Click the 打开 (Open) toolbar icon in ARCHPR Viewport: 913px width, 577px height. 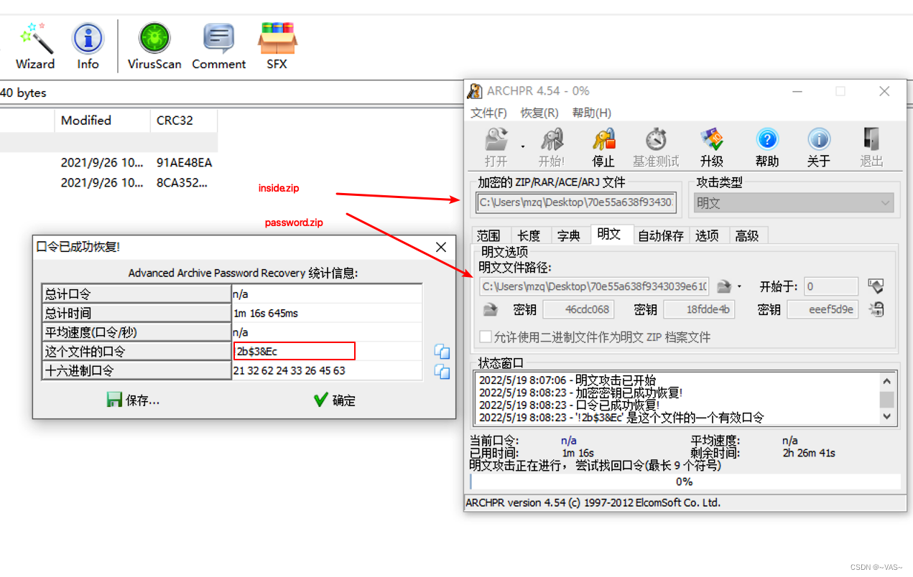pos(496,147)
